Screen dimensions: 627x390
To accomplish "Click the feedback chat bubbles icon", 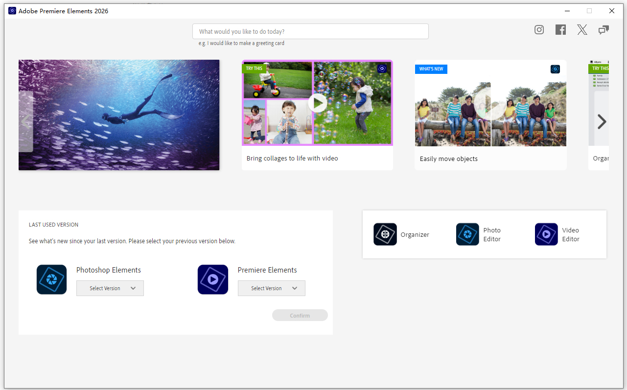I will pyautogui.click(x=604, y=30).
